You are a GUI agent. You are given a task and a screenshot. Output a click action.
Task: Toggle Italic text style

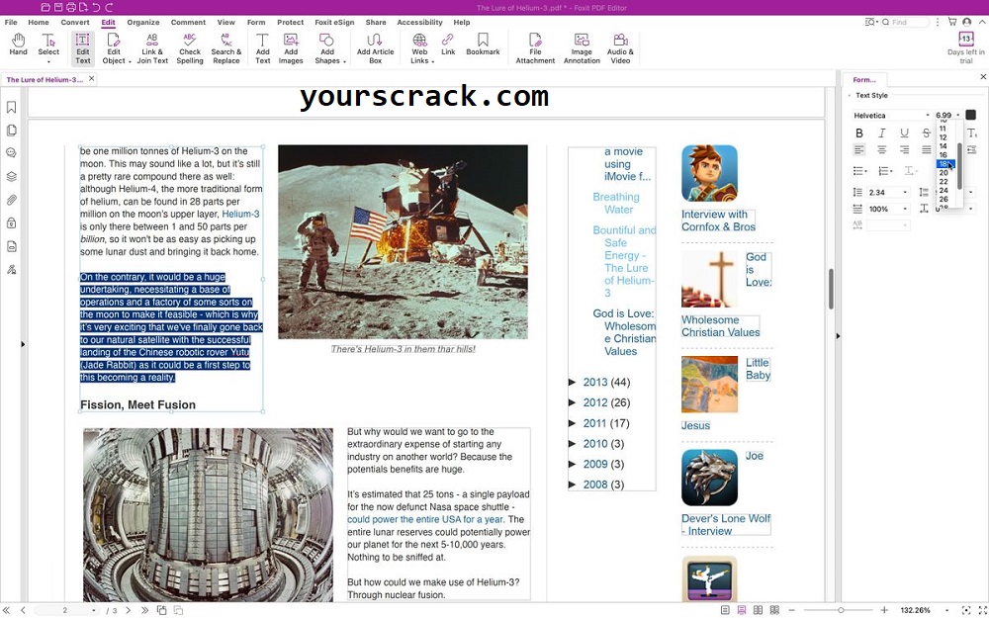pos(882,133)
